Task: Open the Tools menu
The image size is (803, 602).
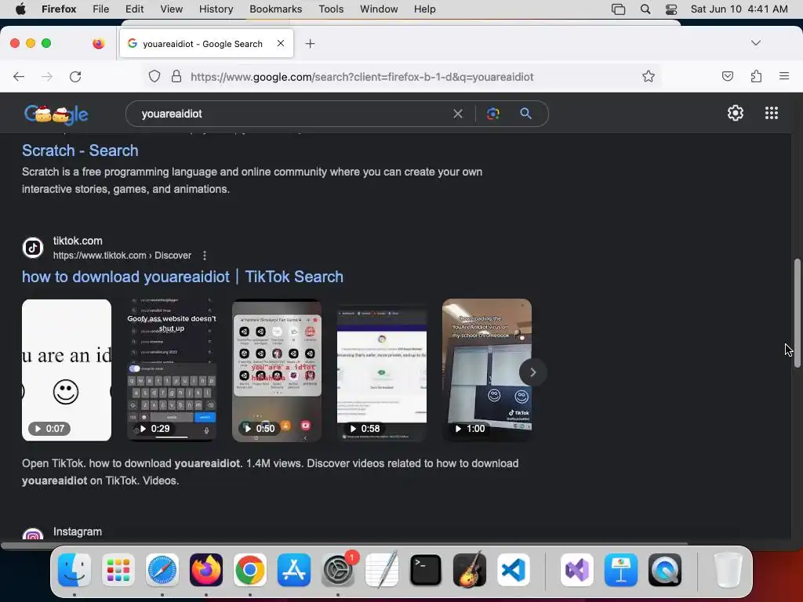Action: point(331,9)
